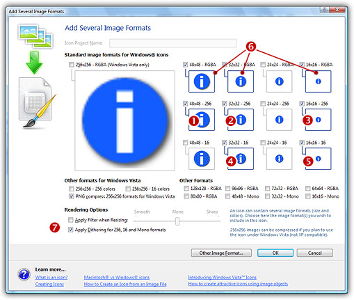Check the 24x24 - 16 format
Image resolution: width=354 pixels, height=300 pixels.
click(263, 143)
